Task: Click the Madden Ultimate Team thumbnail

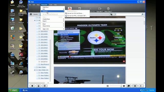Action: tap(90, 42)
